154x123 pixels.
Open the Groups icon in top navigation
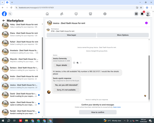[105, 14]
